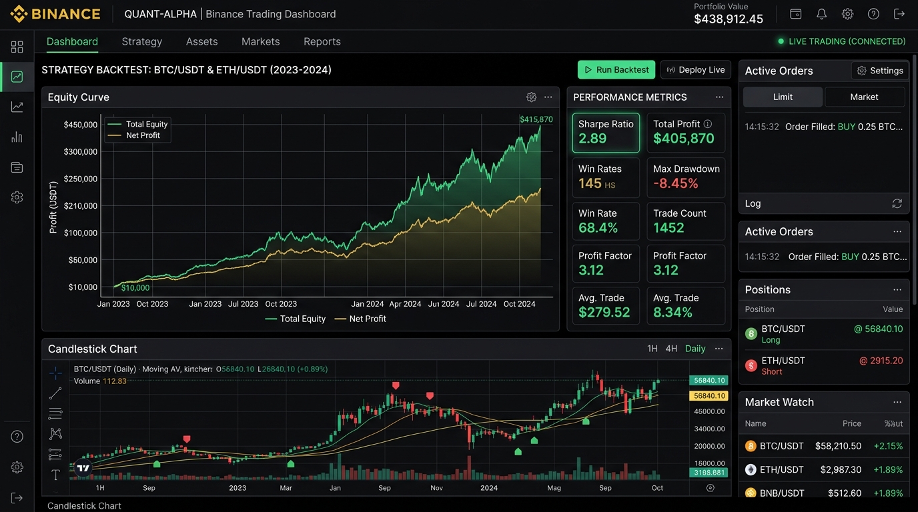Open the line chart sidebar icon
Image resolution: width=918 pixels, height=512 pixels.
click(x=17, y=107)
